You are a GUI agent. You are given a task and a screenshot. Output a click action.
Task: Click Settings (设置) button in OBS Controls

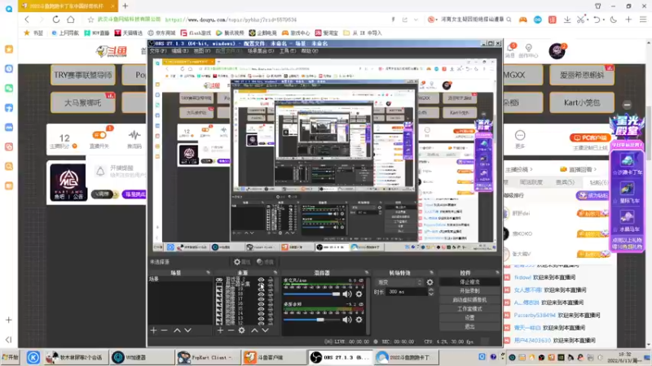click(x=469, y=317)
